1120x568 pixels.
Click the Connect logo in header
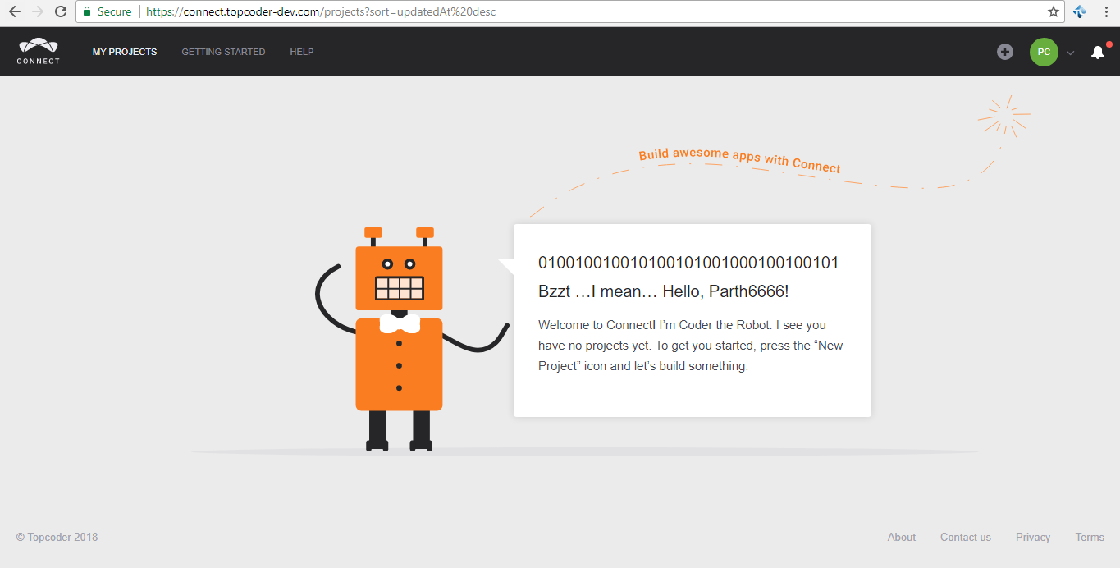tap(39, 51)
